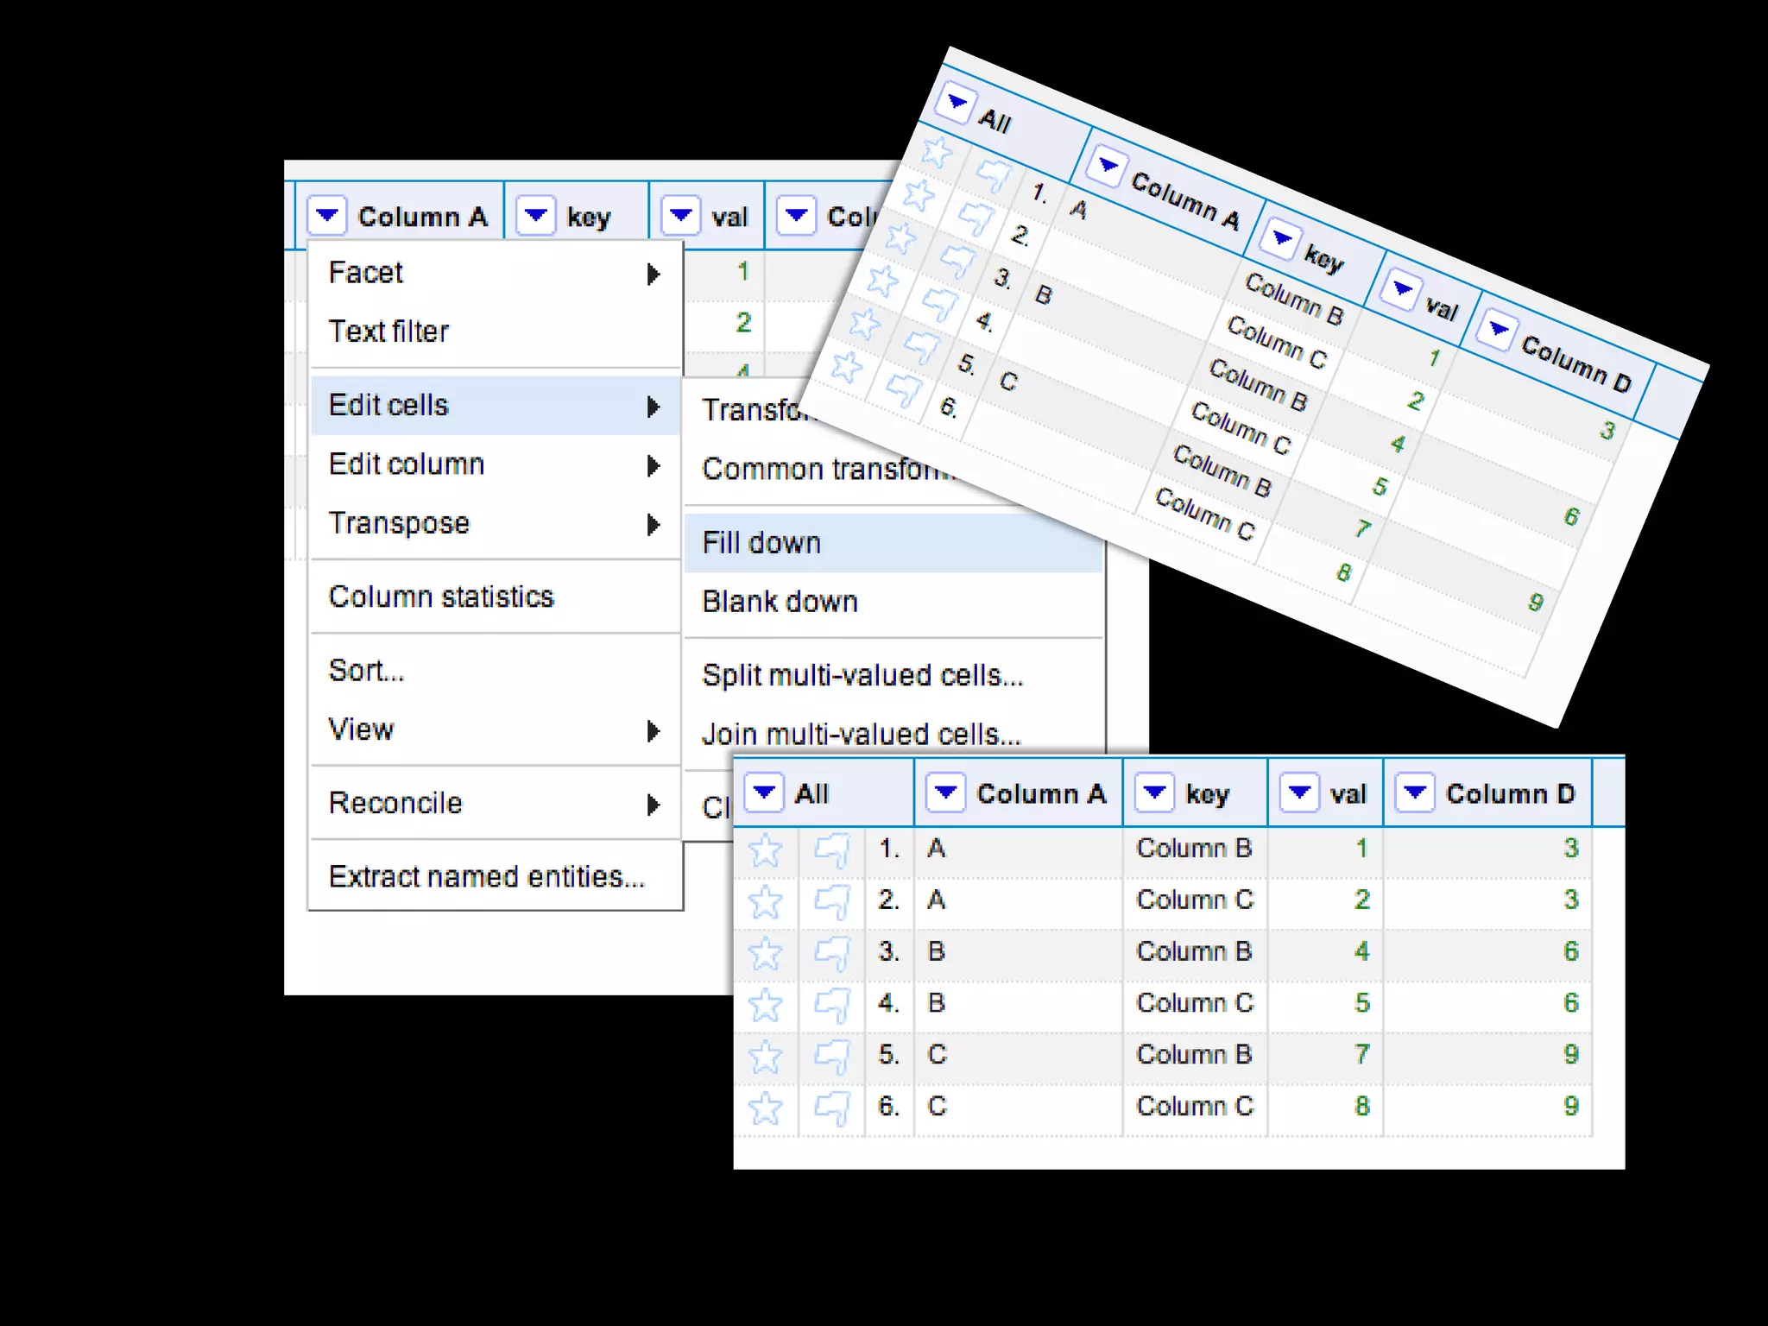Star row 1 in bottom table
Viewport: 1768px width, 1326px height.
[x=765, y=850]
